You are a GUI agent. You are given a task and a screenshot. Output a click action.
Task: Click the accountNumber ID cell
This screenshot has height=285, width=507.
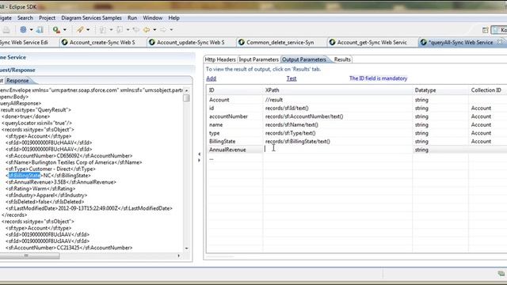point(234,116)
